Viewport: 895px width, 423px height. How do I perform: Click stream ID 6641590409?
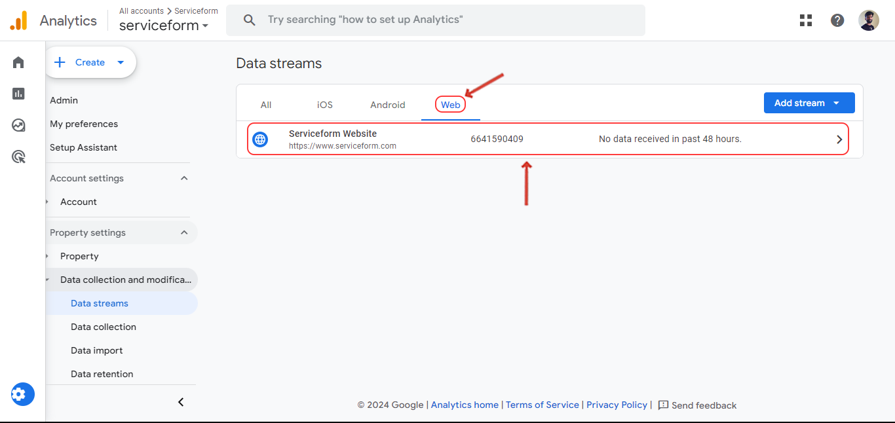[x=497, y=139]
